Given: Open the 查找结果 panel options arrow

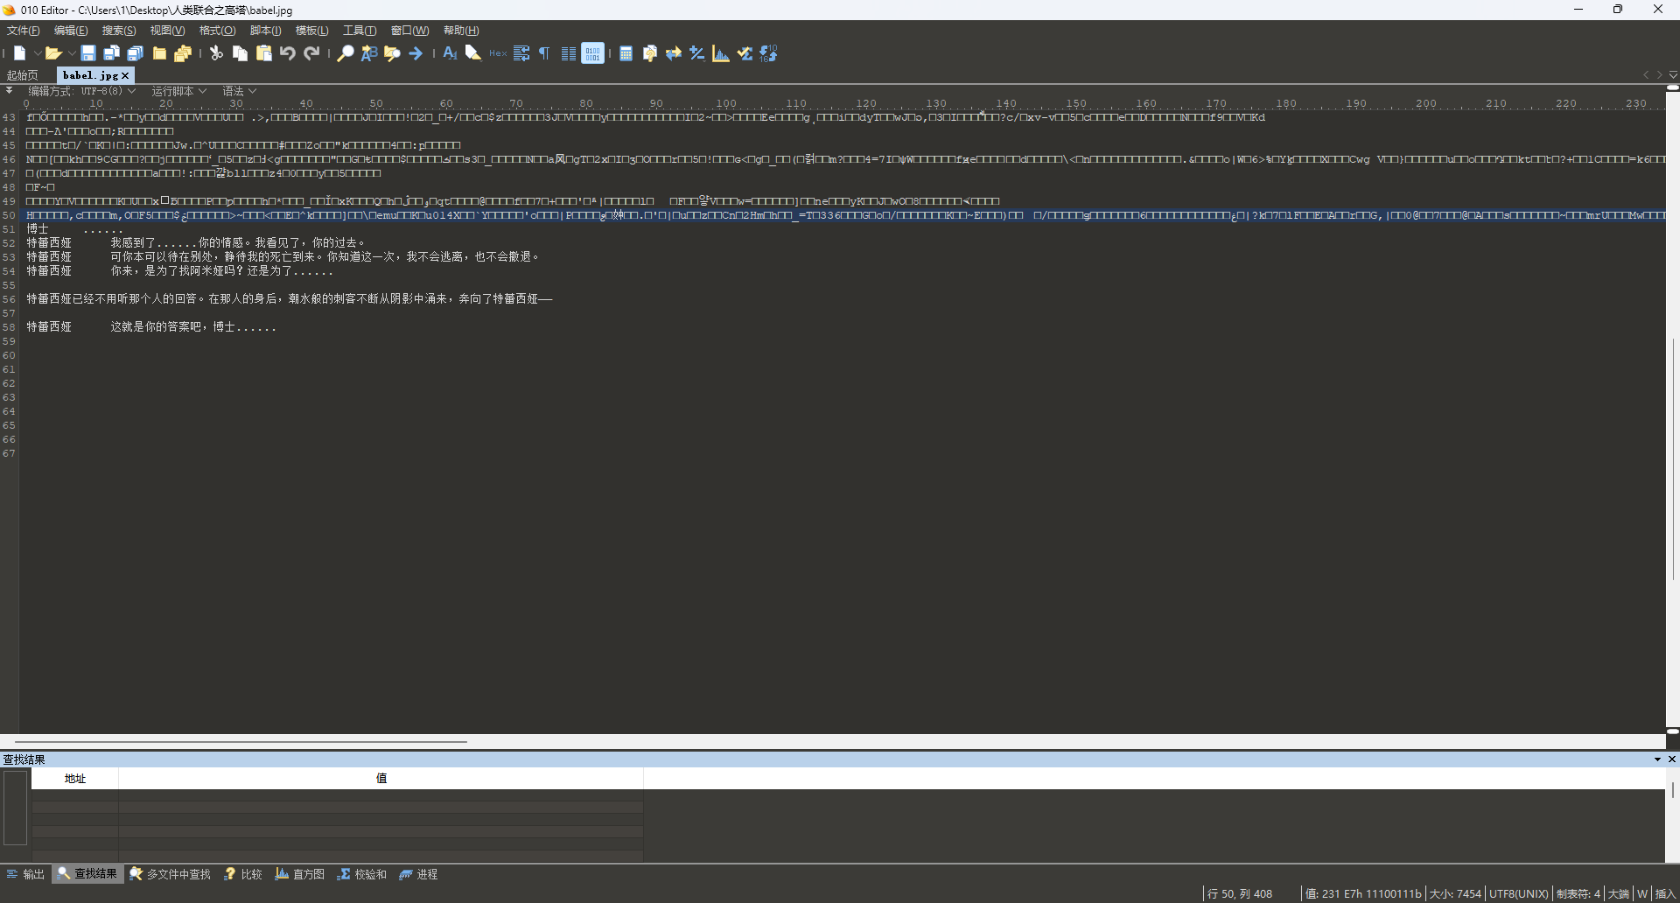Looking at the screenshot, I should click(x=1657, y=759).
